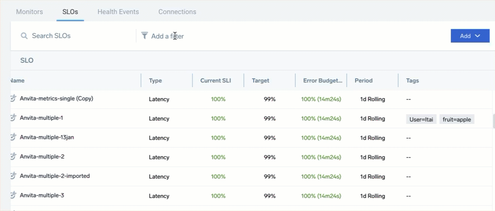Select the SLOs tab
This screenshot has width=495, height=211.
pyautogui.click(x=70, y=12)
